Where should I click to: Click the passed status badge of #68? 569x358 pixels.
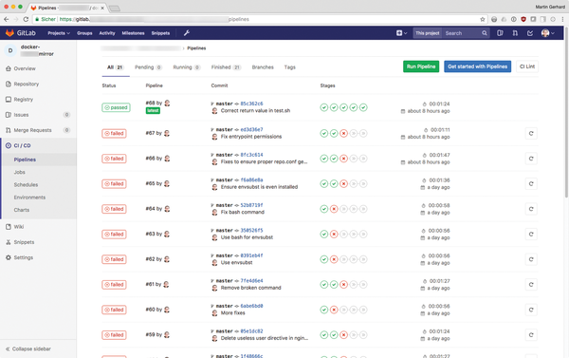click(x=116, y=107)
